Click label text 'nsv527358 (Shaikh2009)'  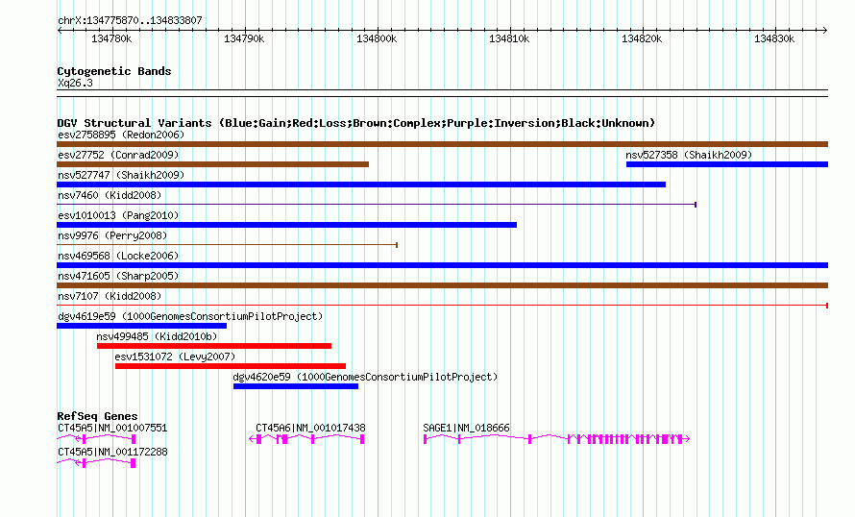click(x=689, y=155)
